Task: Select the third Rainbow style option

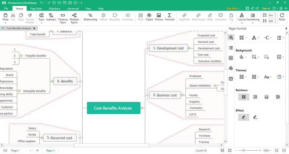Action: click(x=266, y=97)
